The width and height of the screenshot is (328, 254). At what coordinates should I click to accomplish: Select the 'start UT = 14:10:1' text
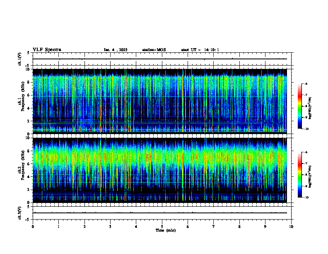point(200,50)
